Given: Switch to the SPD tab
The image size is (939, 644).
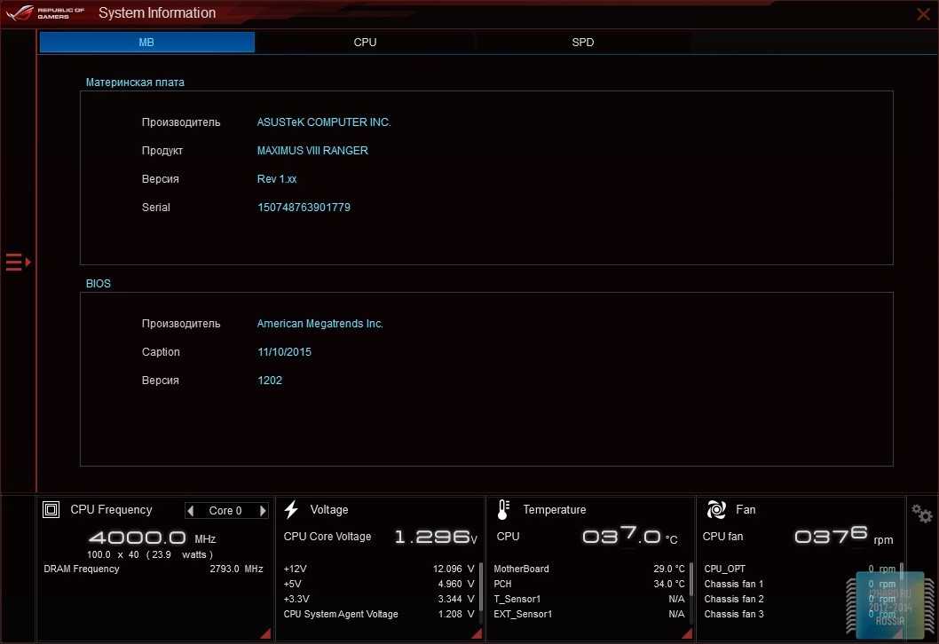Looking at the screenshot, I should point(582,43).
